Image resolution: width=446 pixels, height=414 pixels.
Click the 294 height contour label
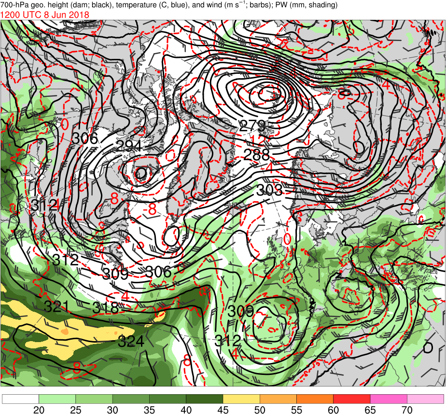tap(130, 146)
